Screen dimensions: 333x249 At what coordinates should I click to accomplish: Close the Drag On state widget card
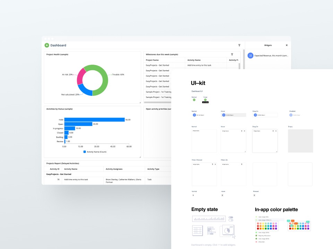[x=276, y=131]
